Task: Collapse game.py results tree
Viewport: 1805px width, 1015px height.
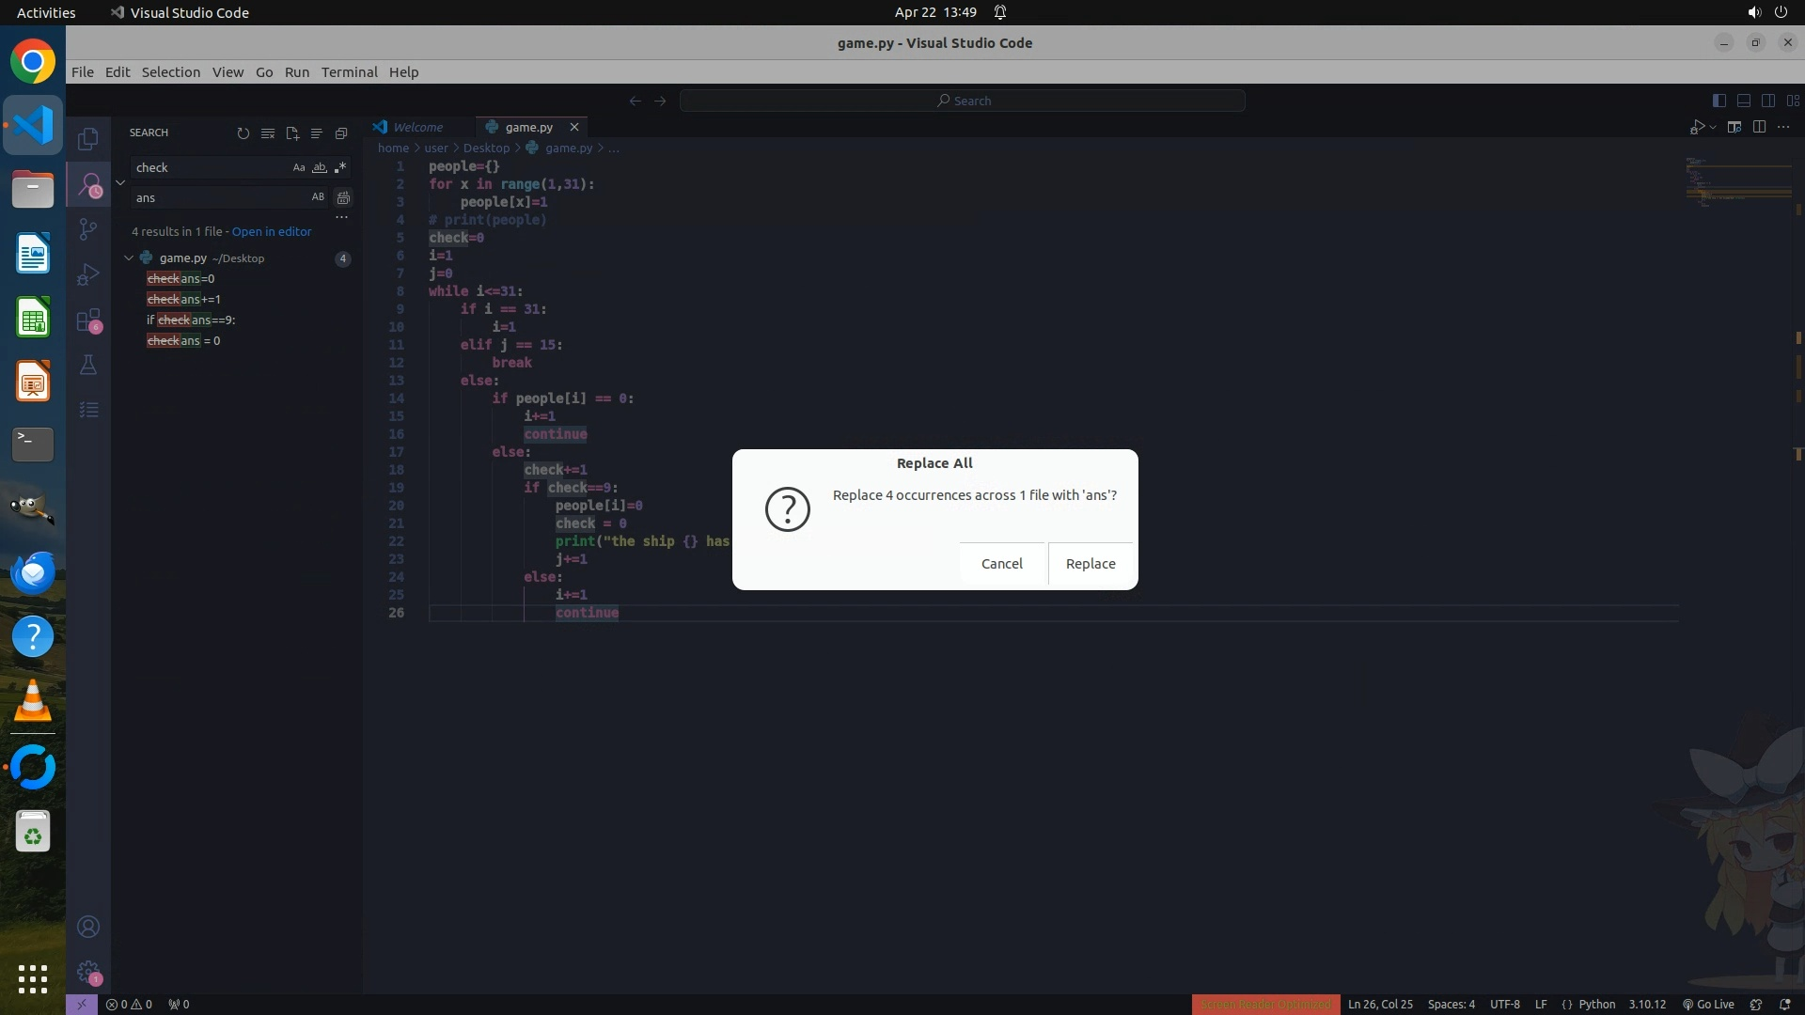Action: coord(129,258)
